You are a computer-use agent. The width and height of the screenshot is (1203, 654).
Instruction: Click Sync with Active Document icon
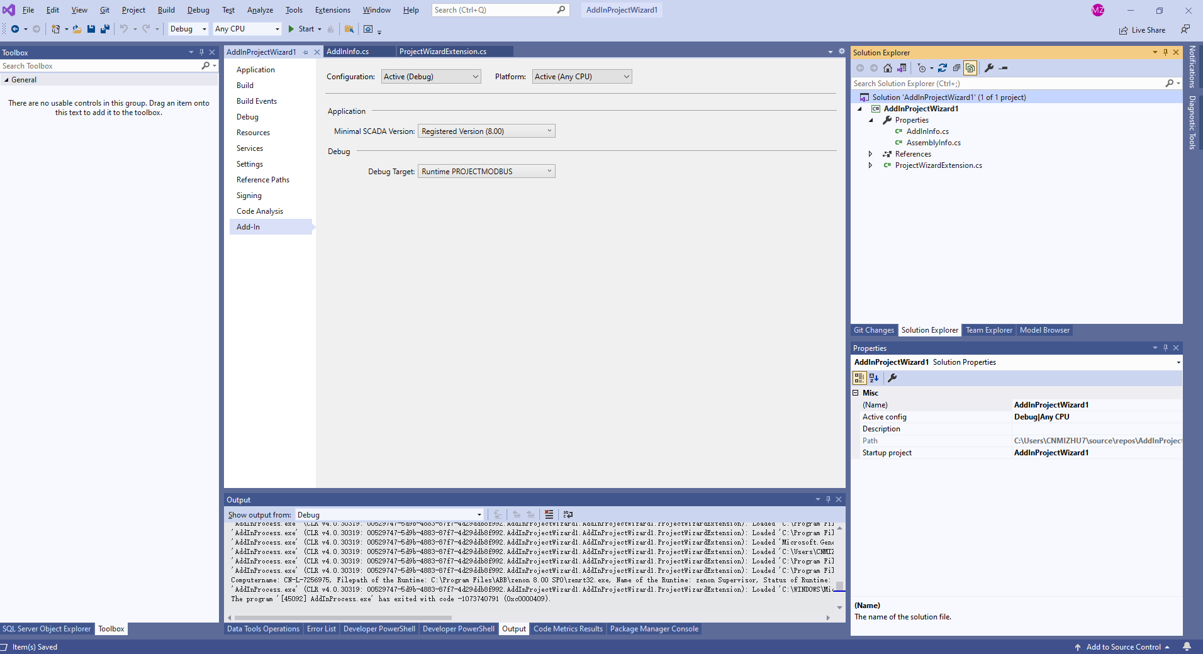[943, 68]
